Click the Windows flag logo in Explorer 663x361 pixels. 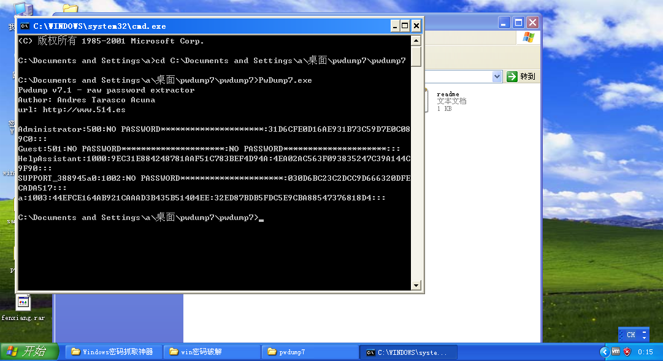(x=529, y=37)
